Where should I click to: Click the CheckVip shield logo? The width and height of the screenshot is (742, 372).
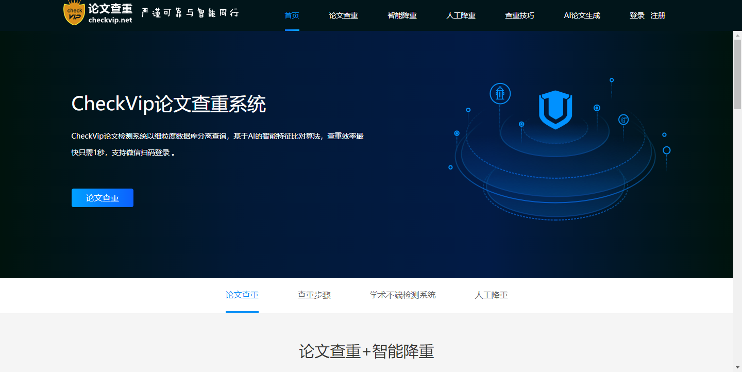pyautogui.click(x=74, y=13)
